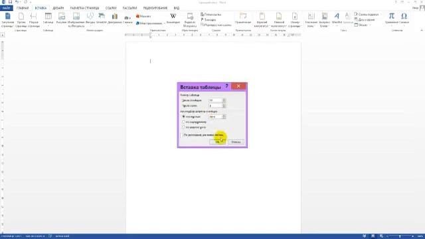Screen dimensions: 425x239
Task: Toggle the remember dimensions for new tables checkbox
Action: coord(181,135)
